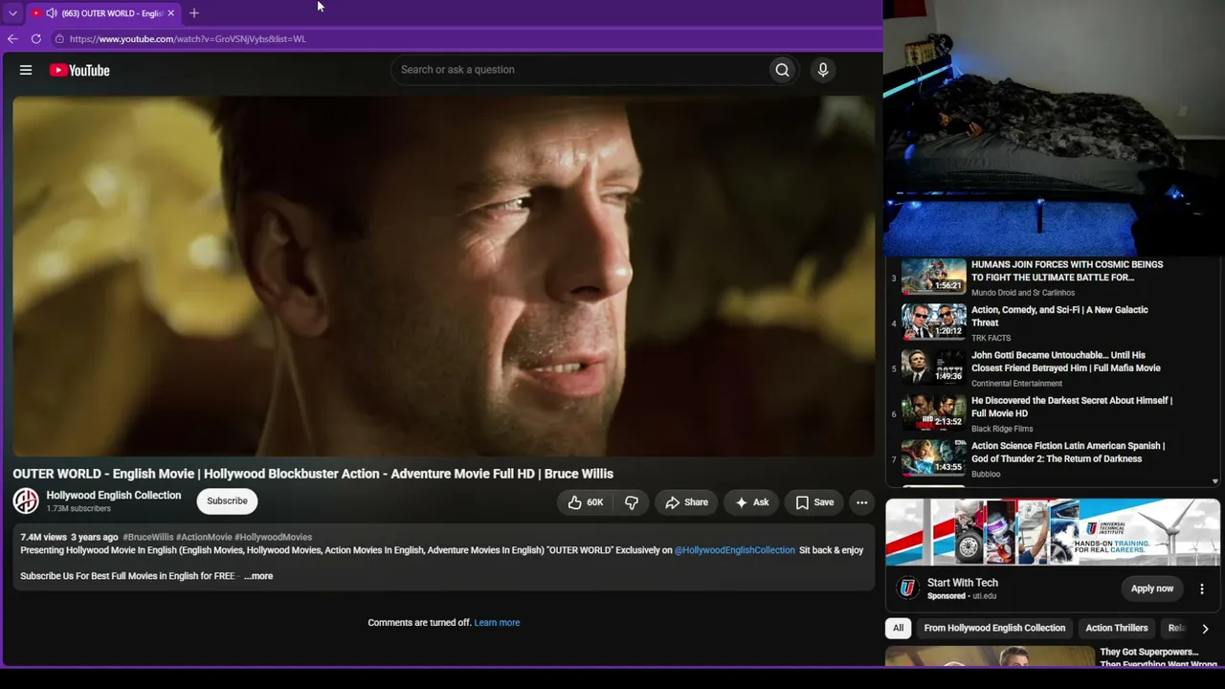View site information icon beside URL
Image resolution: width=1225 pixels, height=689 pixels.
tap(59, 39)
